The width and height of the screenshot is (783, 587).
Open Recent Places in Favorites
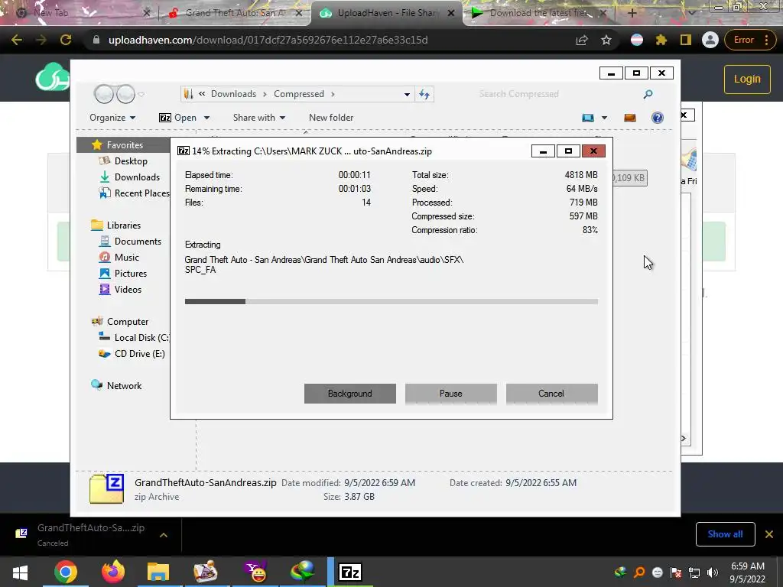tap(141, 193)
